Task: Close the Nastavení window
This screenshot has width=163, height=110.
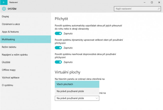Action: (159, 2)
